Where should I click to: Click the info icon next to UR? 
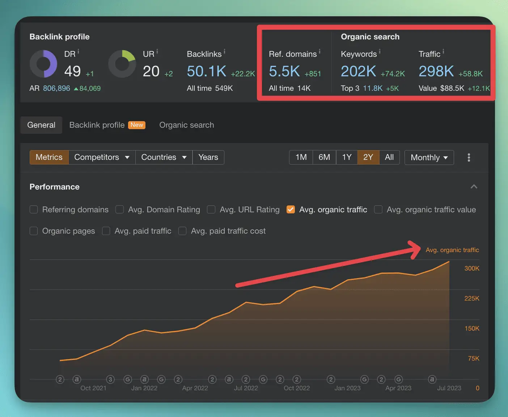[x=157, y=52]
